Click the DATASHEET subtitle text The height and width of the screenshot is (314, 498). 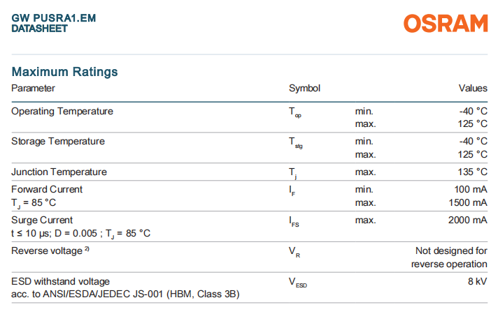pyautogui.click(x=40, y=29)
